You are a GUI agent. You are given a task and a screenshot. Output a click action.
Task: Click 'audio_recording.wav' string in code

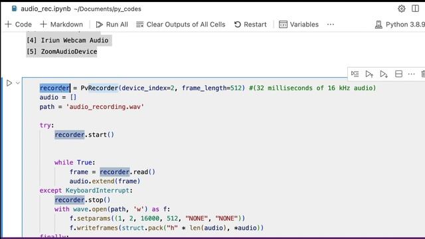[105, 107]
